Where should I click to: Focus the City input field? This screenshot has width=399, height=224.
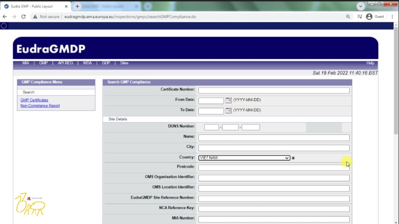(x=274, y=148)
